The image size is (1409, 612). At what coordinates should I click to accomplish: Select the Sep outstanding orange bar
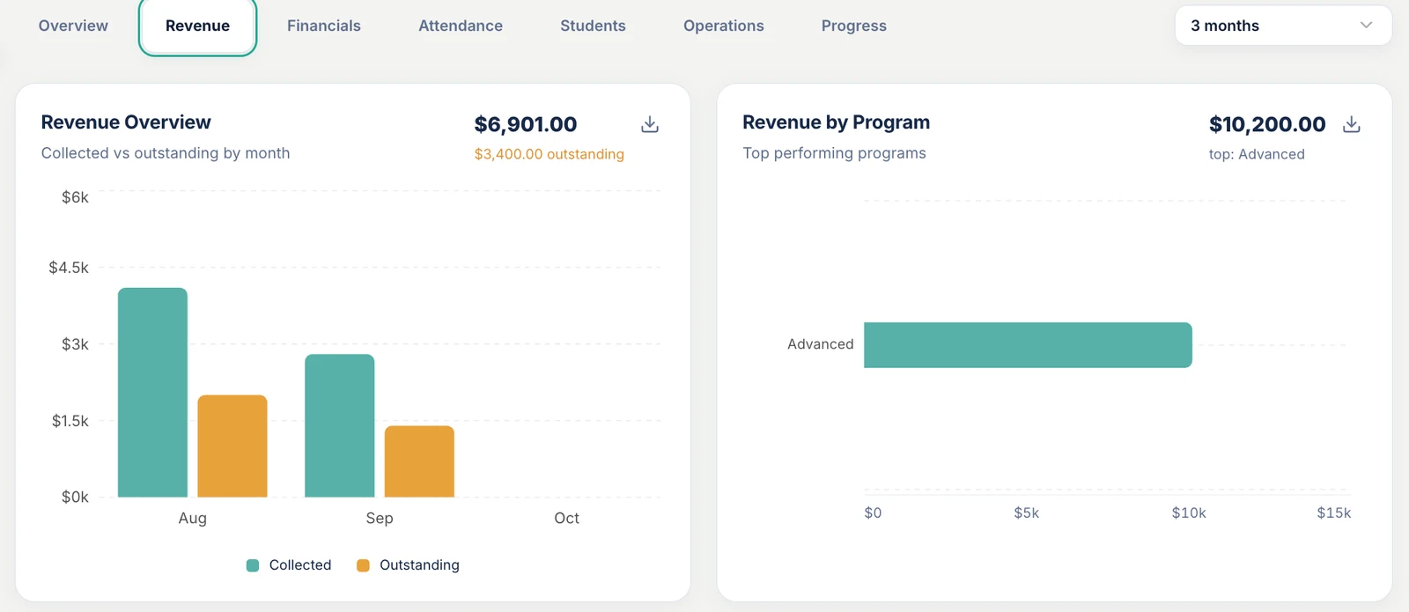[419, 461]
